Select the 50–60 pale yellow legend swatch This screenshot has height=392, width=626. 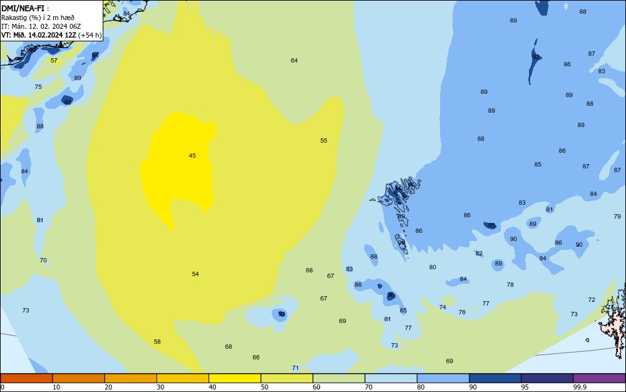[x=287, y=378]
